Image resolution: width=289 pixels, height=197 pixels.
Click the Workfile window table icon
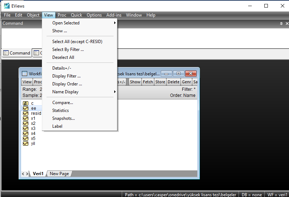click(x=24, y=74)
